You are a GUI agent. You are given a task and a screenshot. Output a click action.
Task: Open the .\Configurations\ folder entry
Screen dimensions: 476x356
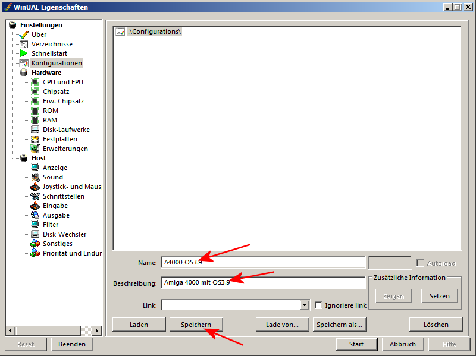[156, 31]
